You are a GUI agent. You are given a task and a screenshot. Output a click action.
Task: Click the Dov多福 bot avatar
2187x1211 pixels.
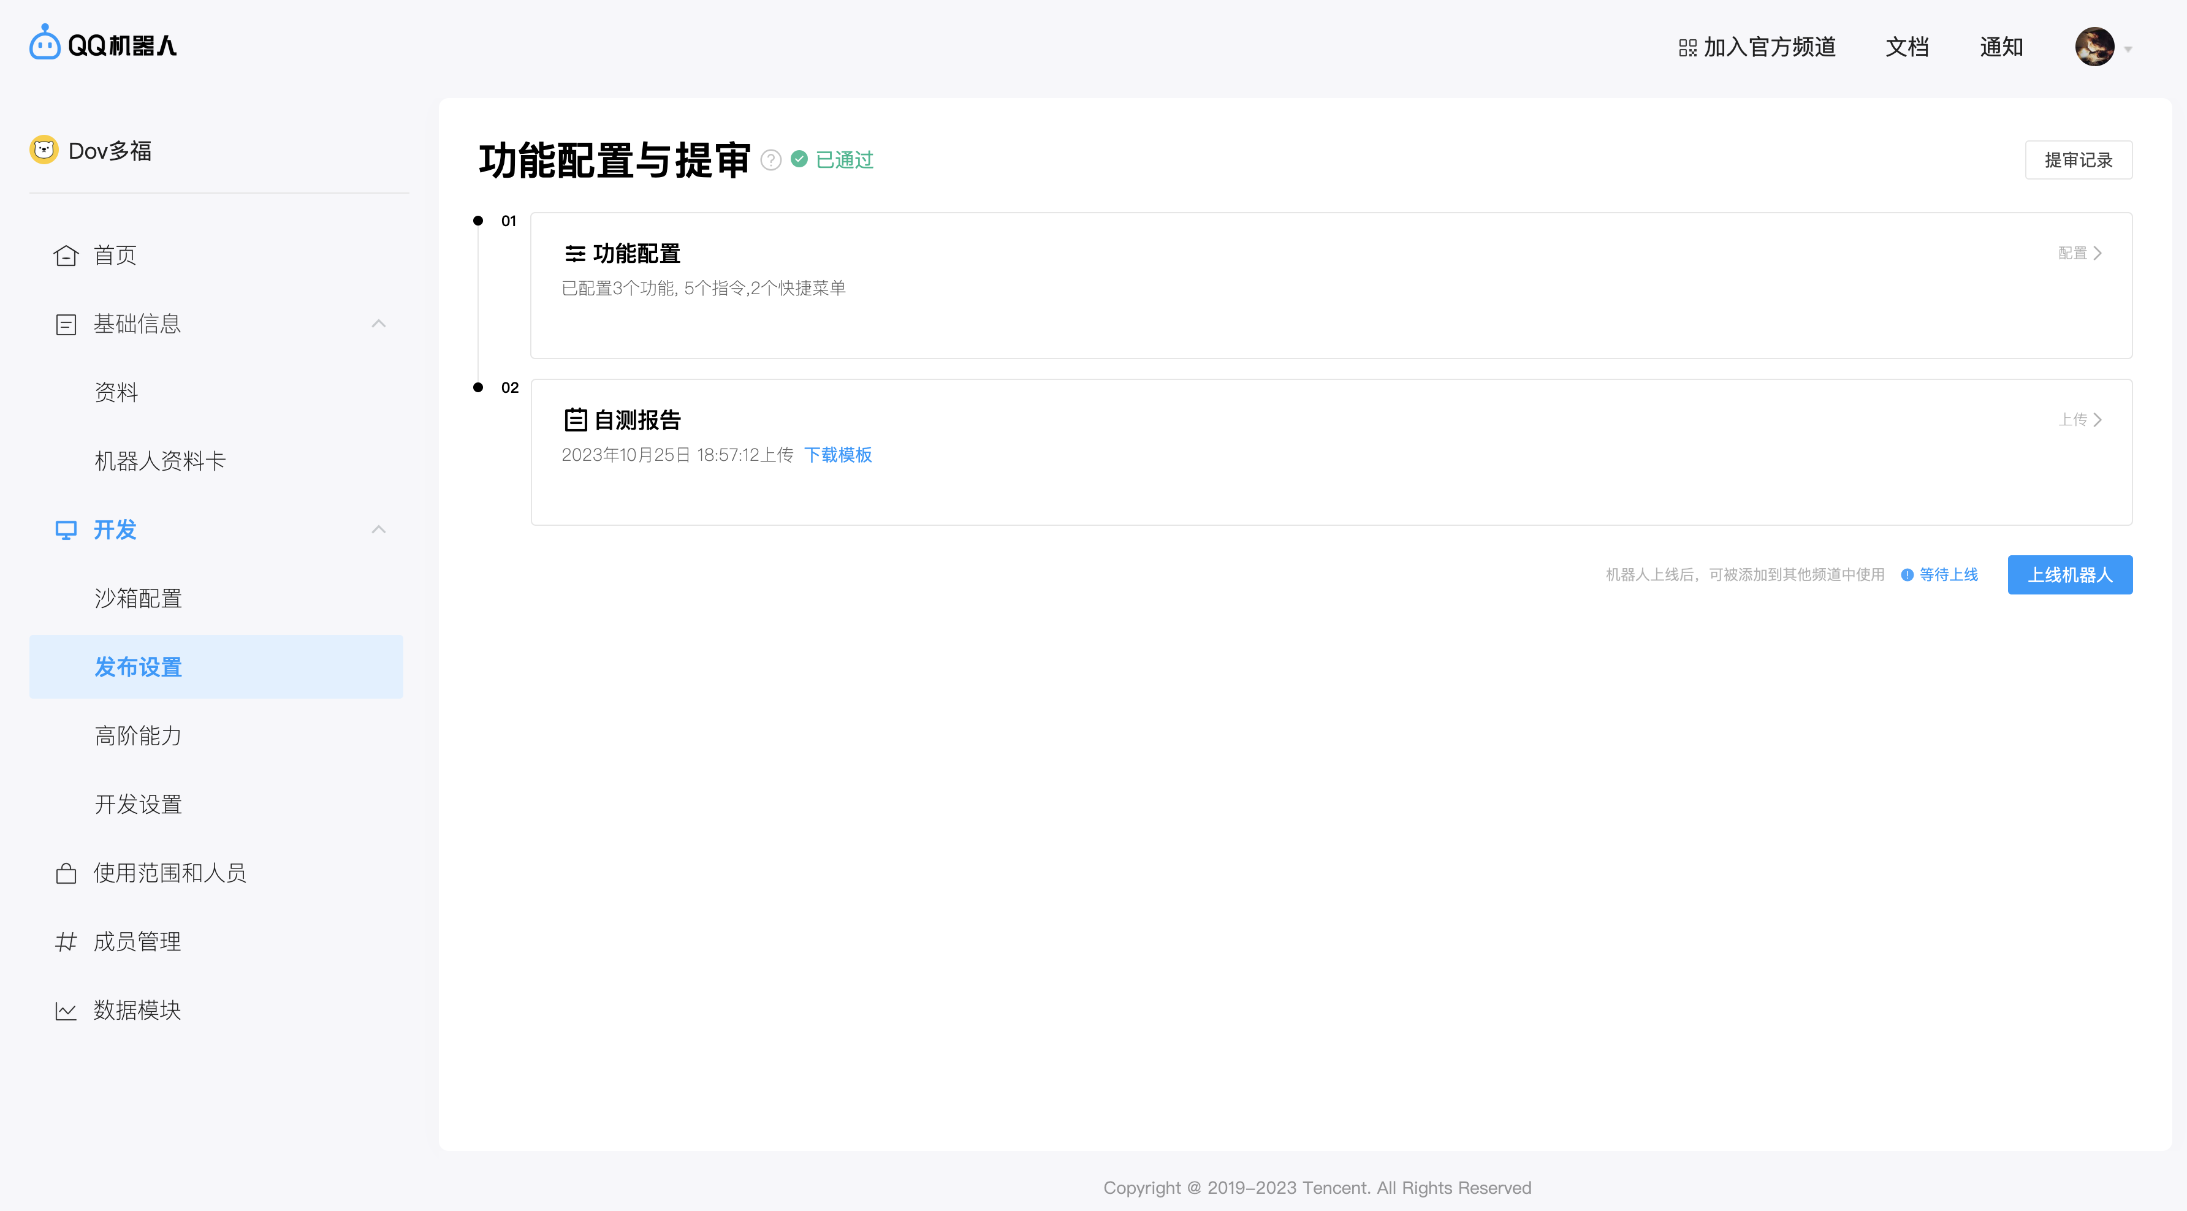[44, 150]
